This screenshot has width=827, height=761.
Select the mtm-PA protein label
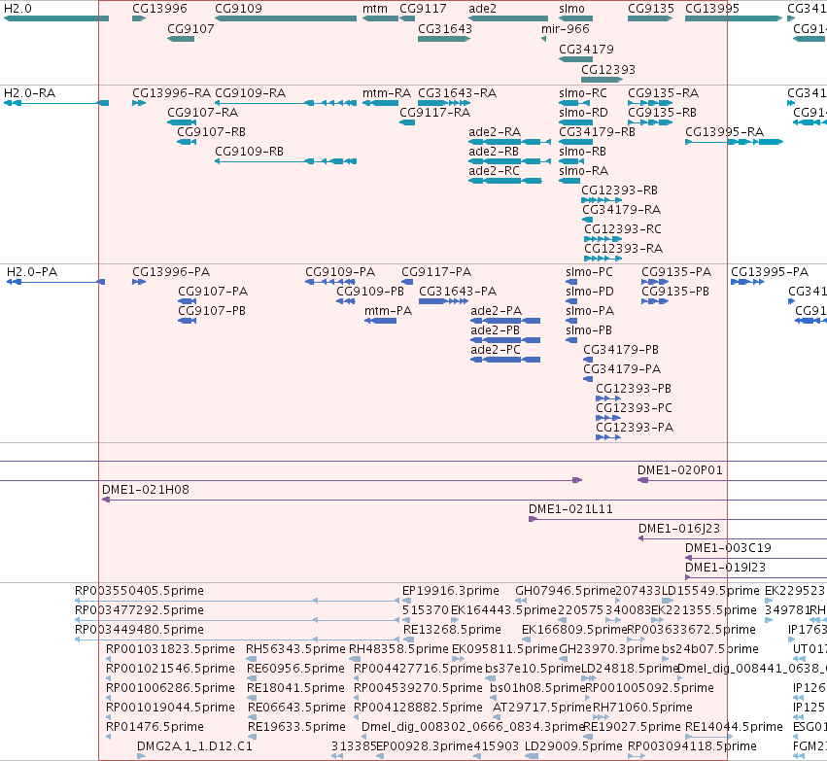click(388, 311)
